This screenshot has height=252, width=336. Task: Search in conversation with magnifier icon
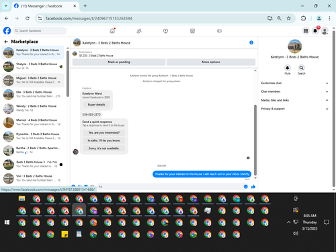[301, 68]
